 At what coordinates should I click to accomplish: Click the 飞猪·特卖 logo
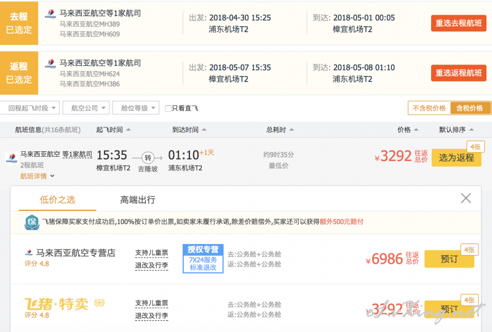click(57, 304)
